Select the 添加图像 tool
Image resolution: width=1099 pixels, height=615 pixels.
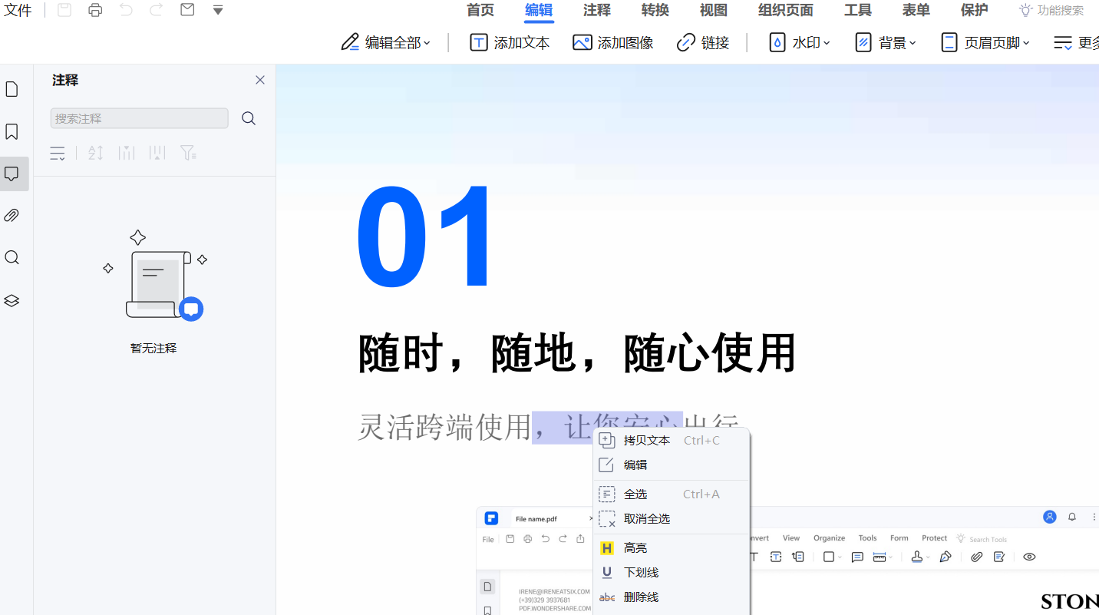coord(612,42)
